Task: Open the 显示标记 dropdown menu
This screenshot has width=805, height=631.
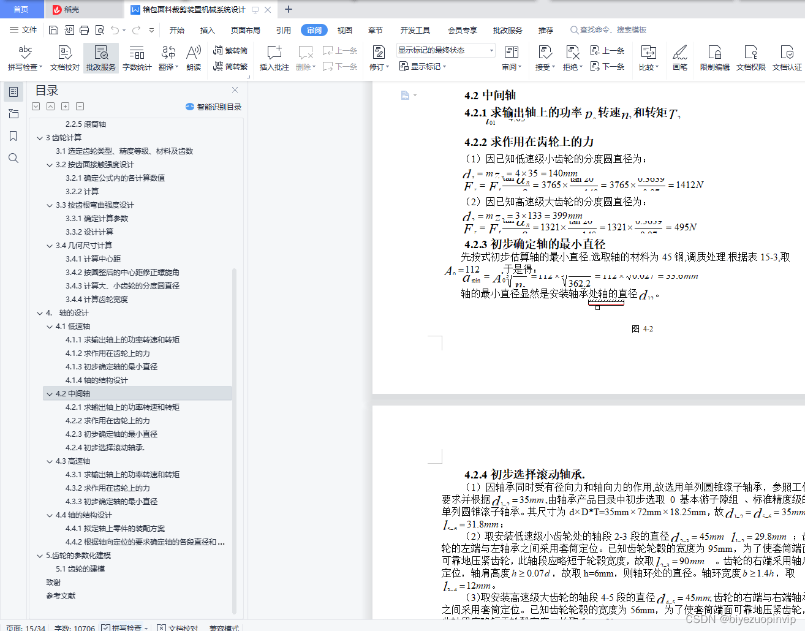Action: click(x=423, y=66)
